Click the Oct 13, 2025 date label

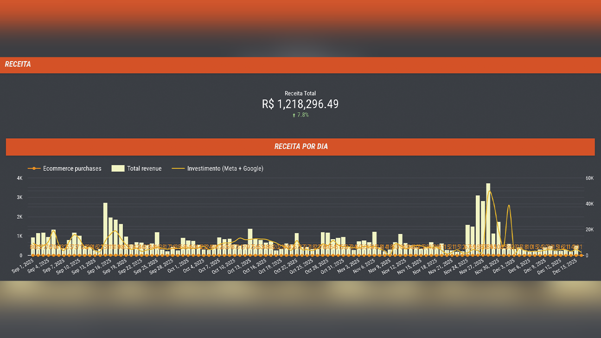coord(242,268)
